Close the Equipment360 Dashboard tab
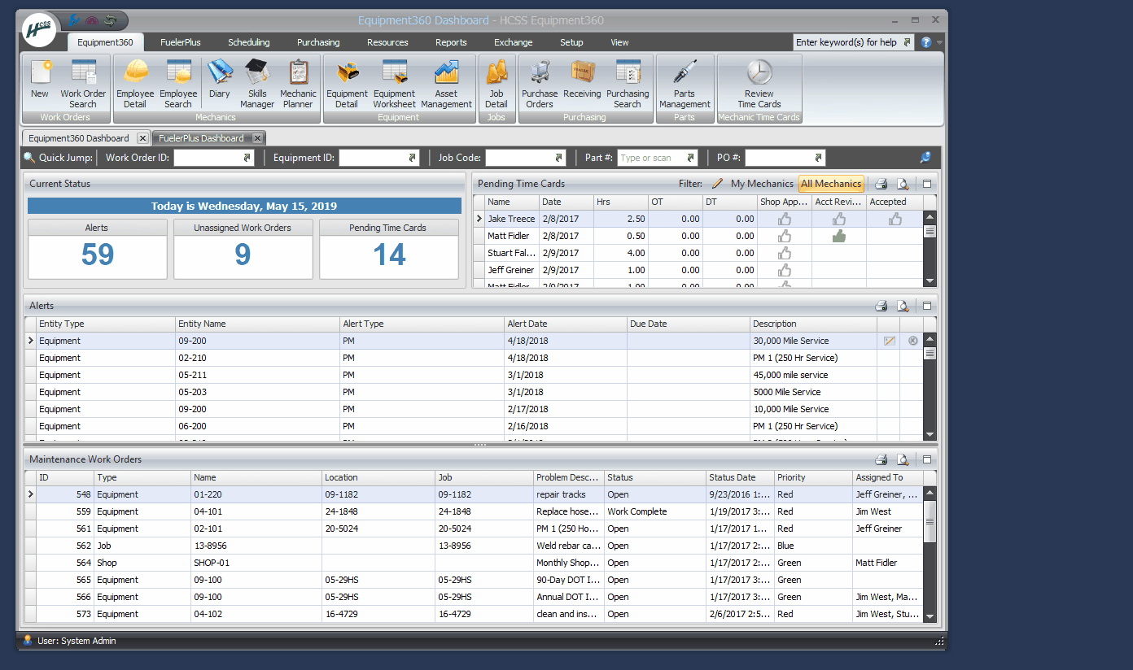This screenshot has height=670, width=1133. coord(142,138)
